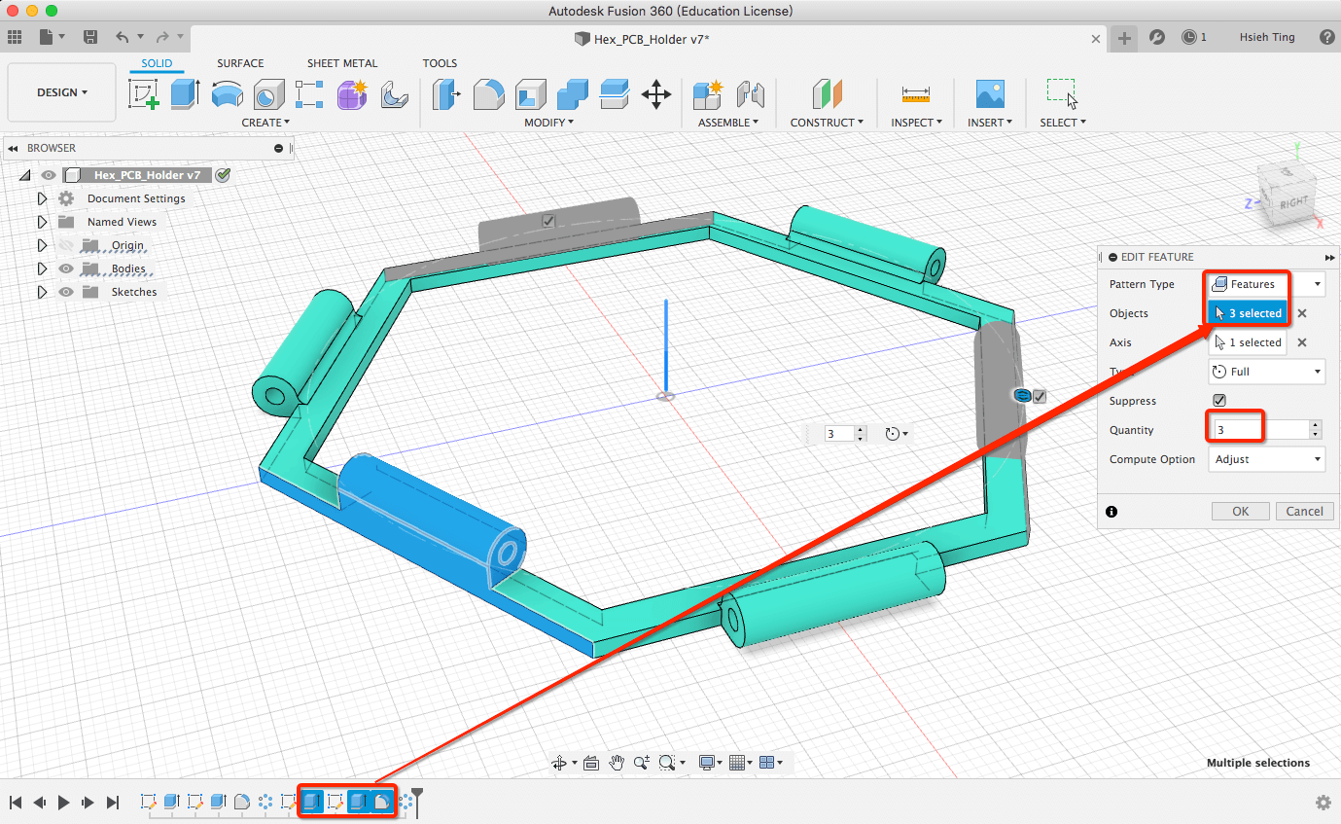
Task: Click the Move/Copy arrows icon
Action: pyautogui.click(x=656, y=94)
